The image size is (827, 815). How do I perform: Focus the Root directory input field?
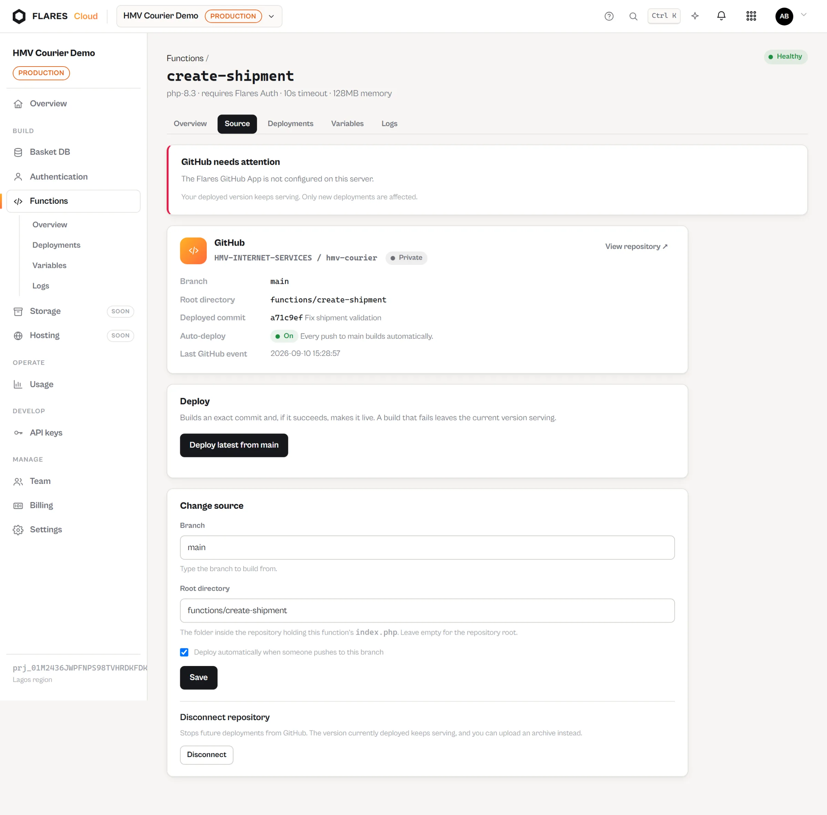pos(427,610)
